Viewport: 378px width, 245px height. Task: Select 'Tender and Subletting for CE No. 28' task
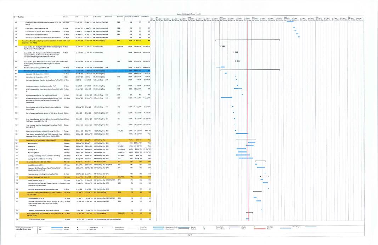tap(82, 68)
